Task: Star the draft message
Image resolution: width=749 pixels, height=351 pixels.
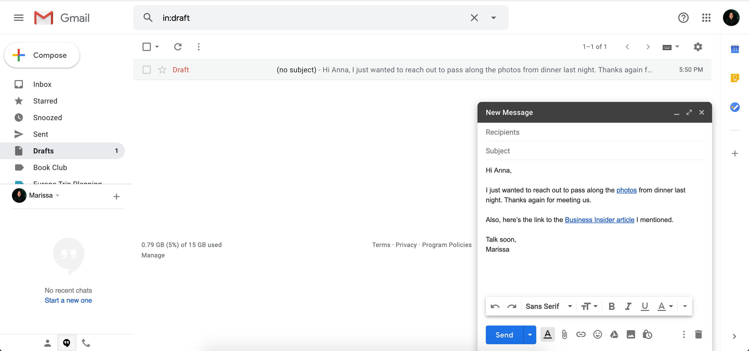Action: 162,70
